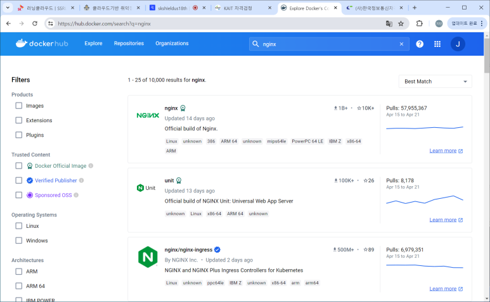Image resolution: width=490 pixels, height=302 pixels.
Task: Click the Docker Hub search input field
Action: click(330, 44)
